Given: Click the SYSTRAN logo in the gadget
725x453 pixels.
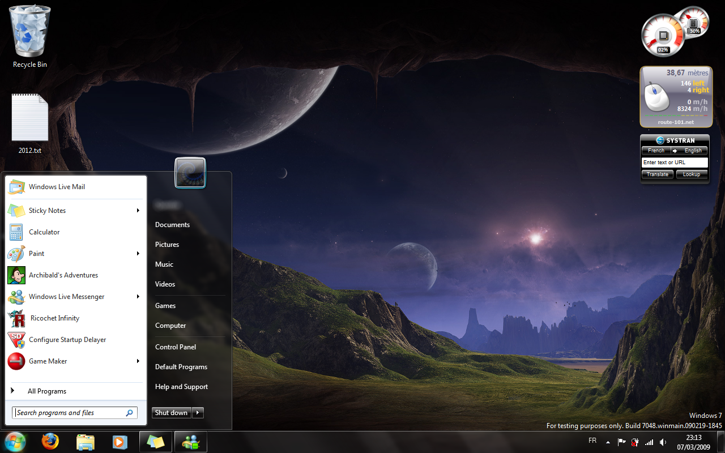Looking at the screenshot, I should click(660, 140).
